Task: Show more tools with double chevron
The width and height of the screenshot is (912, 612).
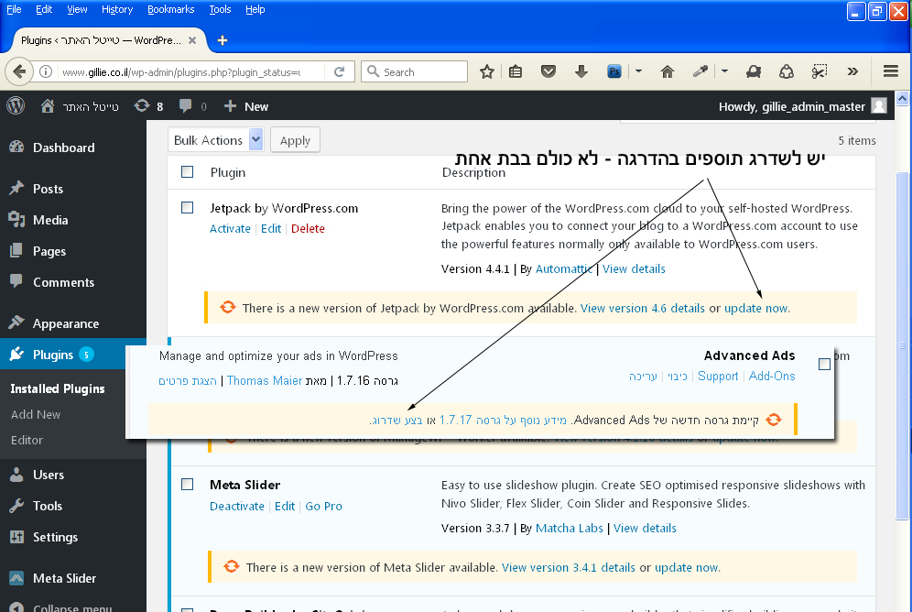Action: click(x=852, y=71)
